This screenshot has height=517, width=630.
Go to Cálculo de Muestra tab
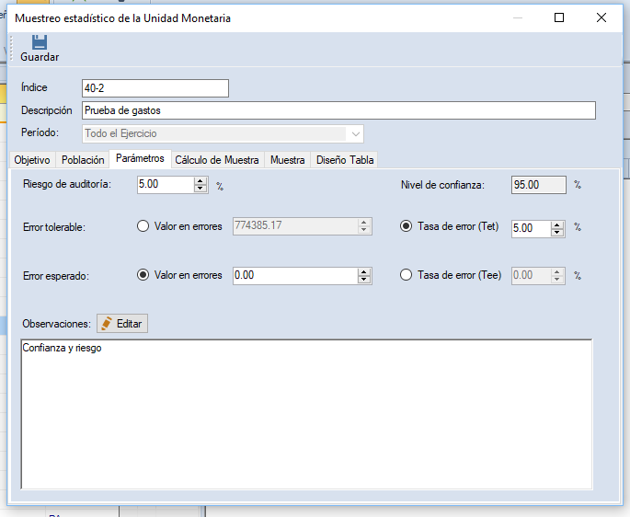click(x=217, y=159)
